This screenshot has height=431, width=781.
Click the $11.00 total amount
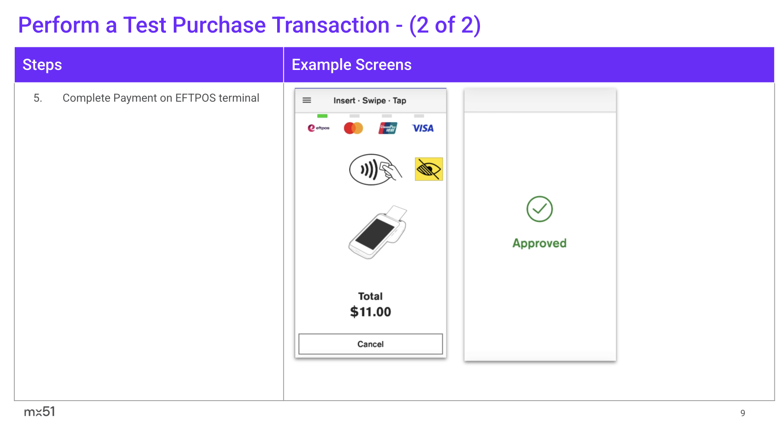pyautogui.click(x=371, y=312)
